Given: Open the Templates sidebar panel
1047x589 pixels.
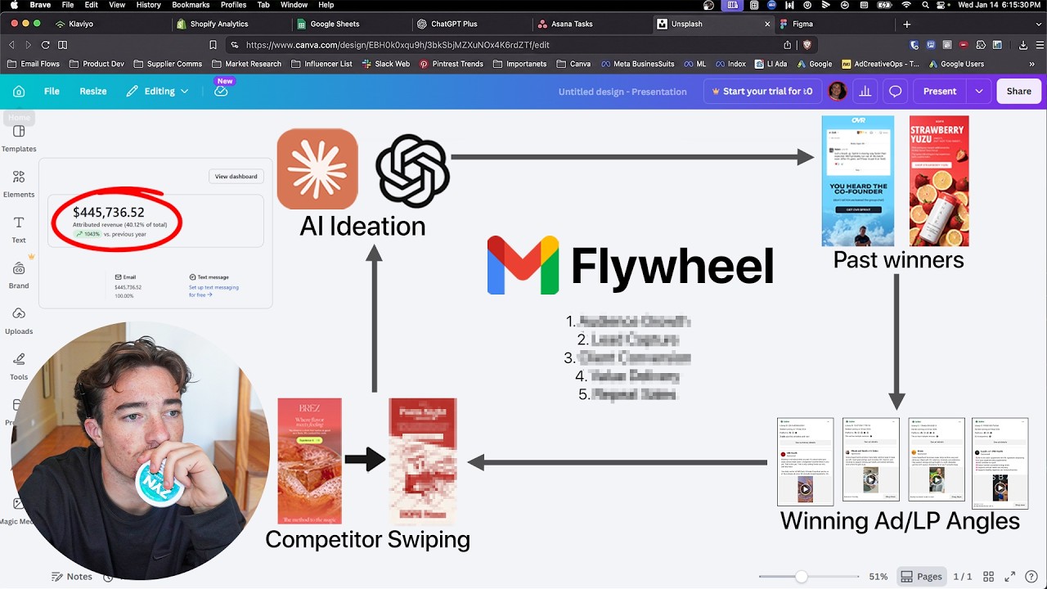Looking at the screenshot, I should point(19,138).
